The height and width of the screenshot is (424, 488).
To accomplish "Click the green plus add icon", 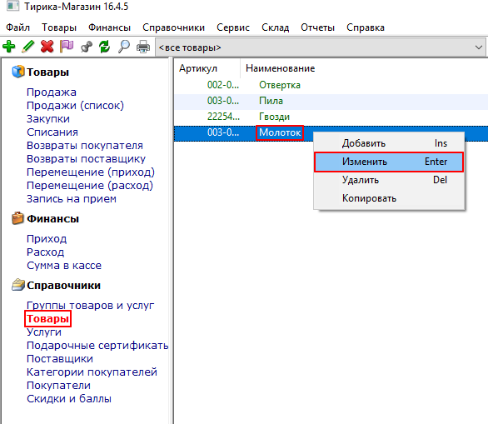I will tap(8, 47).
